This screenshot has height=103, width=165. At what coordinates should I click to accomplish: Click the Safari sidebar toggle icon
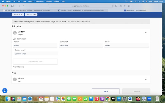pos(12,6)
